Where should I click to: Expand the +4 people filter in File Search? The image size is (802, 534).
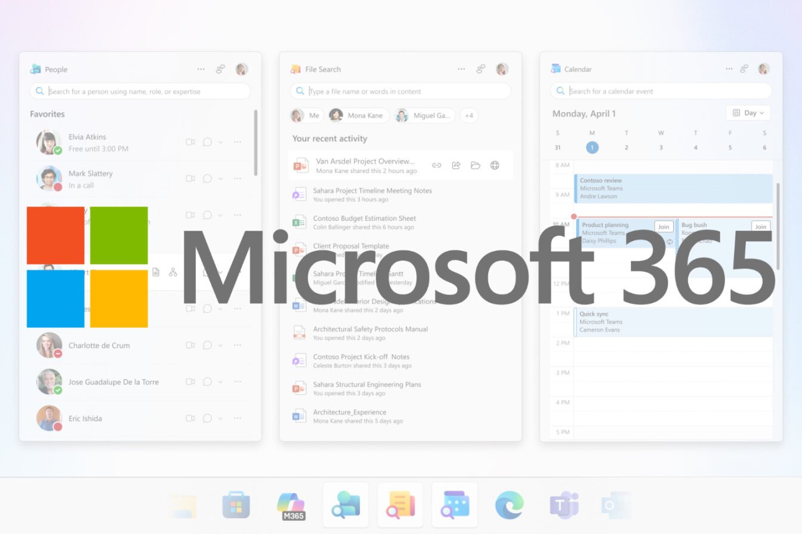pos(469,115)
